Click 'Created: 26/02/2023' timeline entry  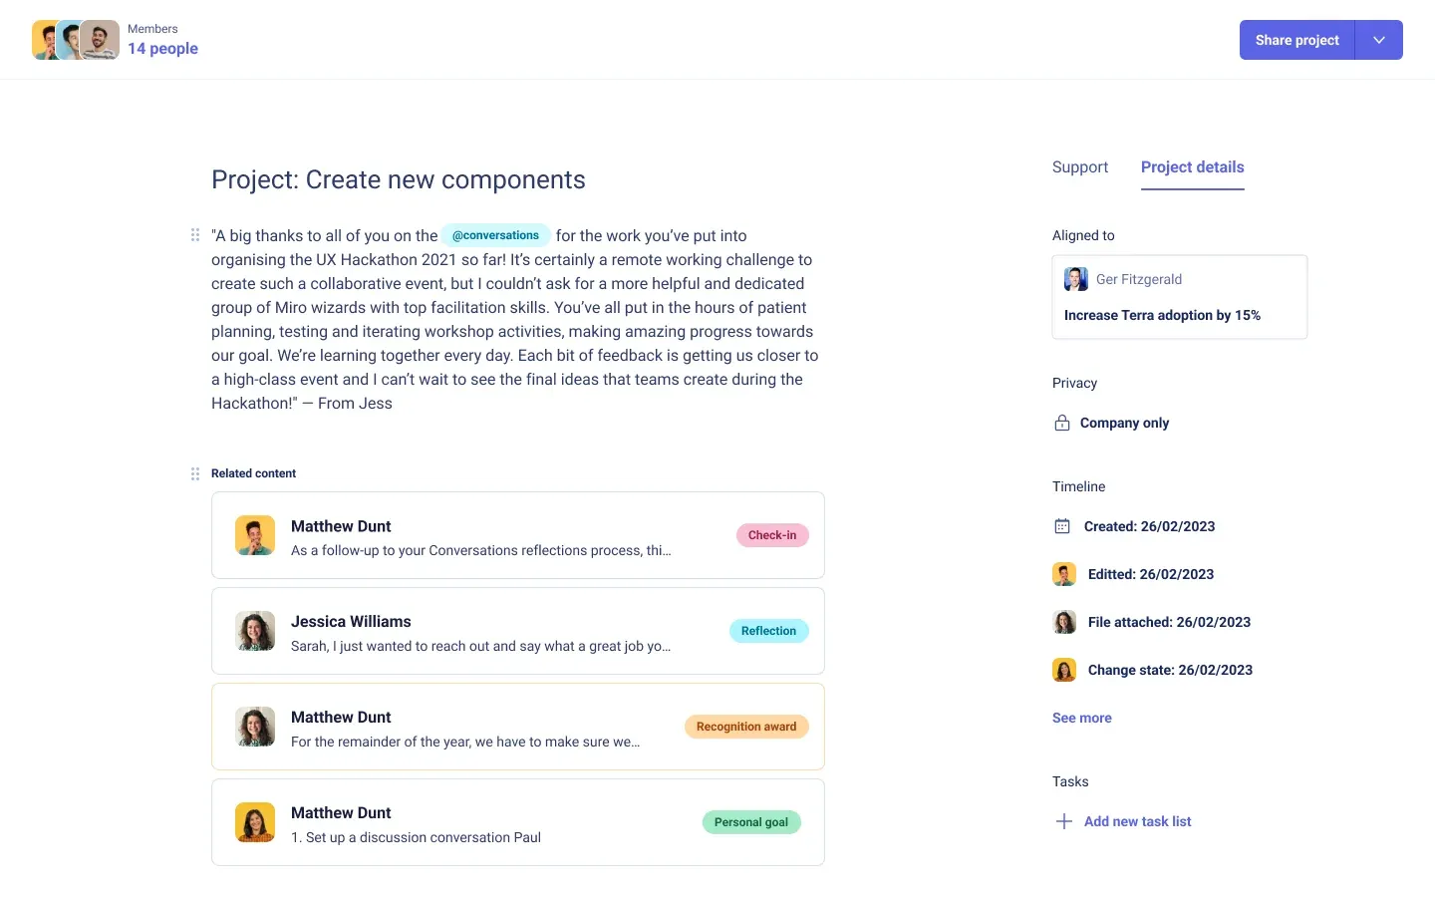[1150, 526]
